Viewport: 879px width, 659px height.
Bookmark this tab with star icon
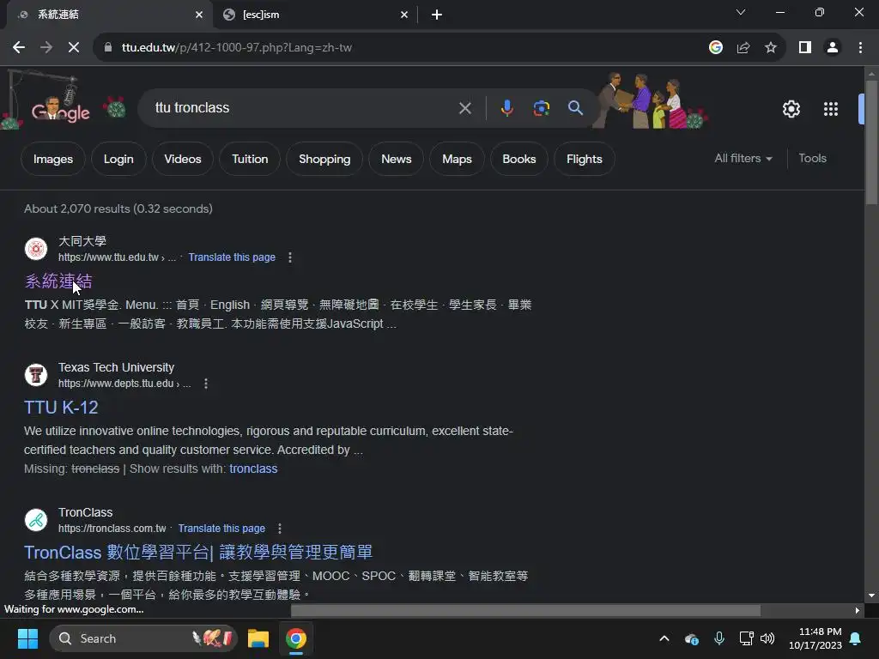pos(771,48)
